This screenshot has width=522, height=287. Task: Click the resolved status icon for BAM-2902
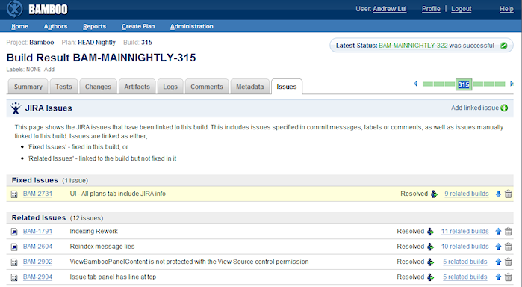(x=430, y=262)
